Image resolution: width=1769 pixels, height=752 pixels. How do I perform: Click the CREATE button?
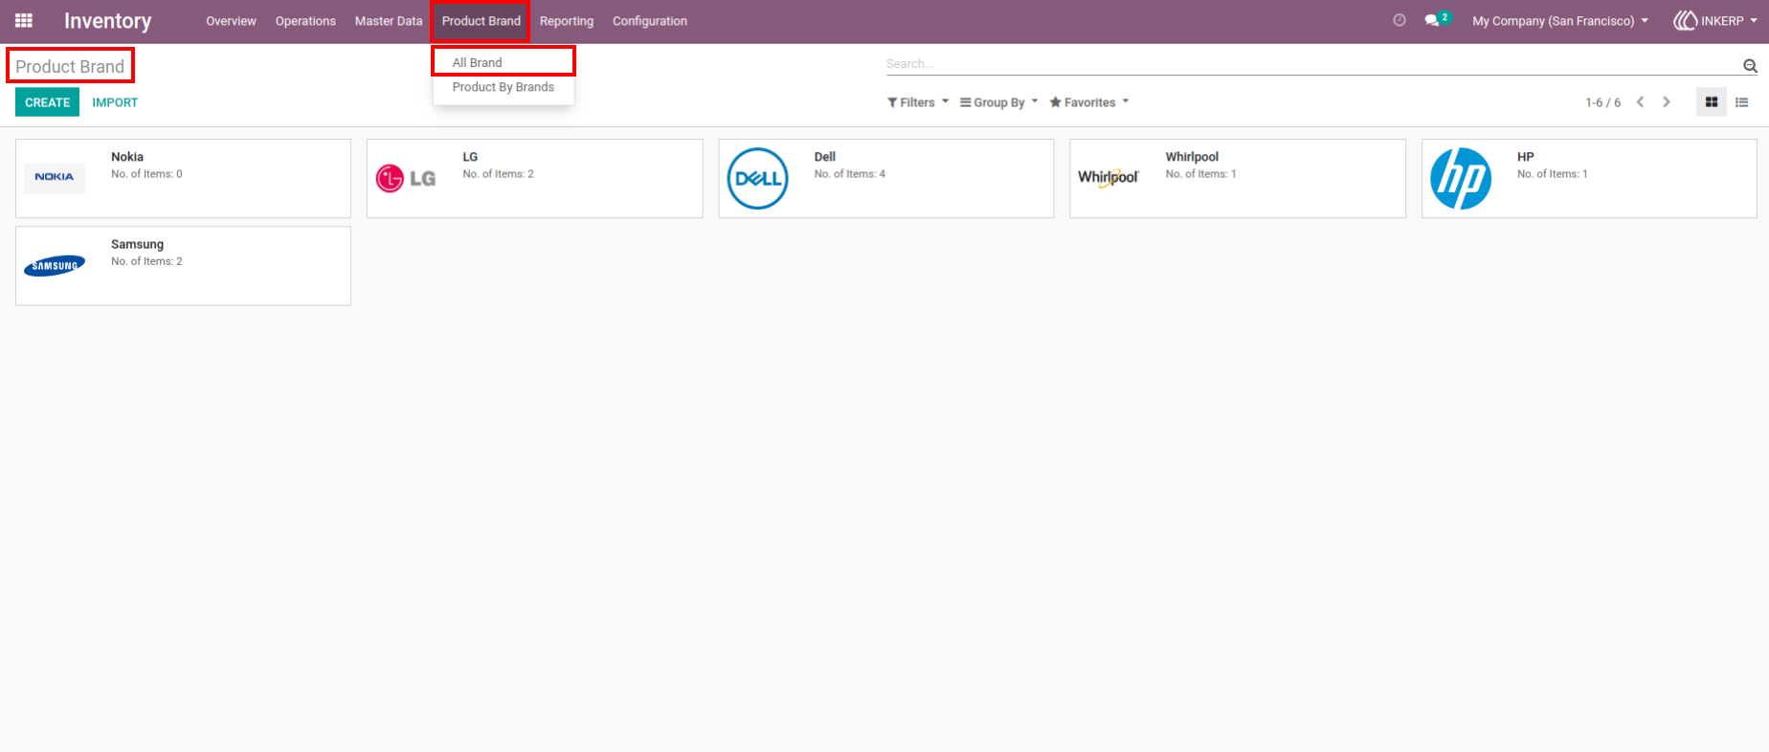click(x=47, y=102)
